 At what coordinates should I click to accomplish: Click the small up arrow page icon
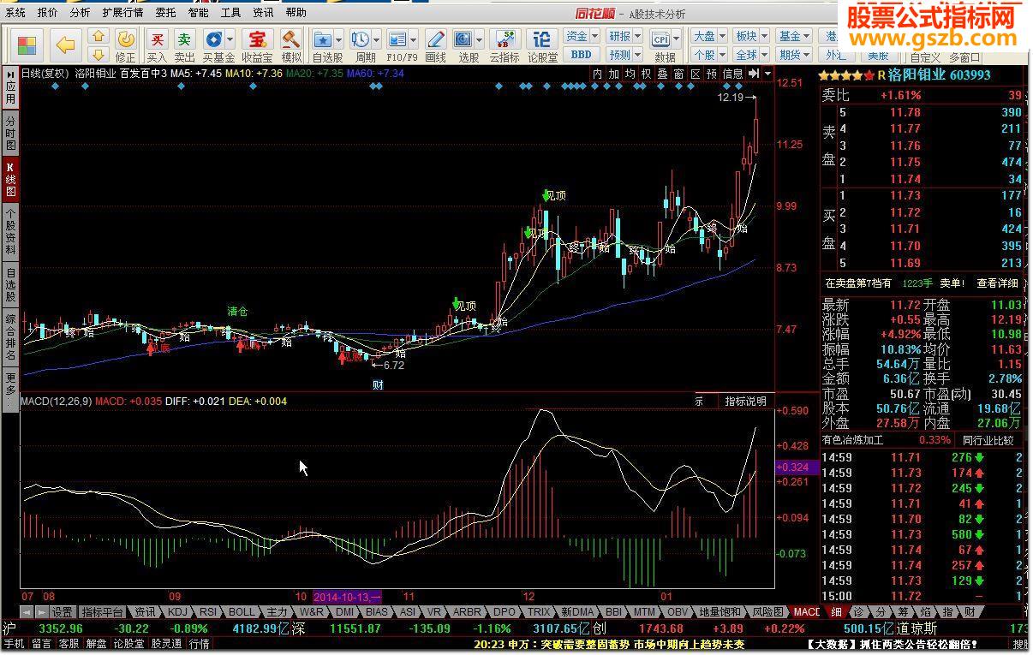coord(99,36)
